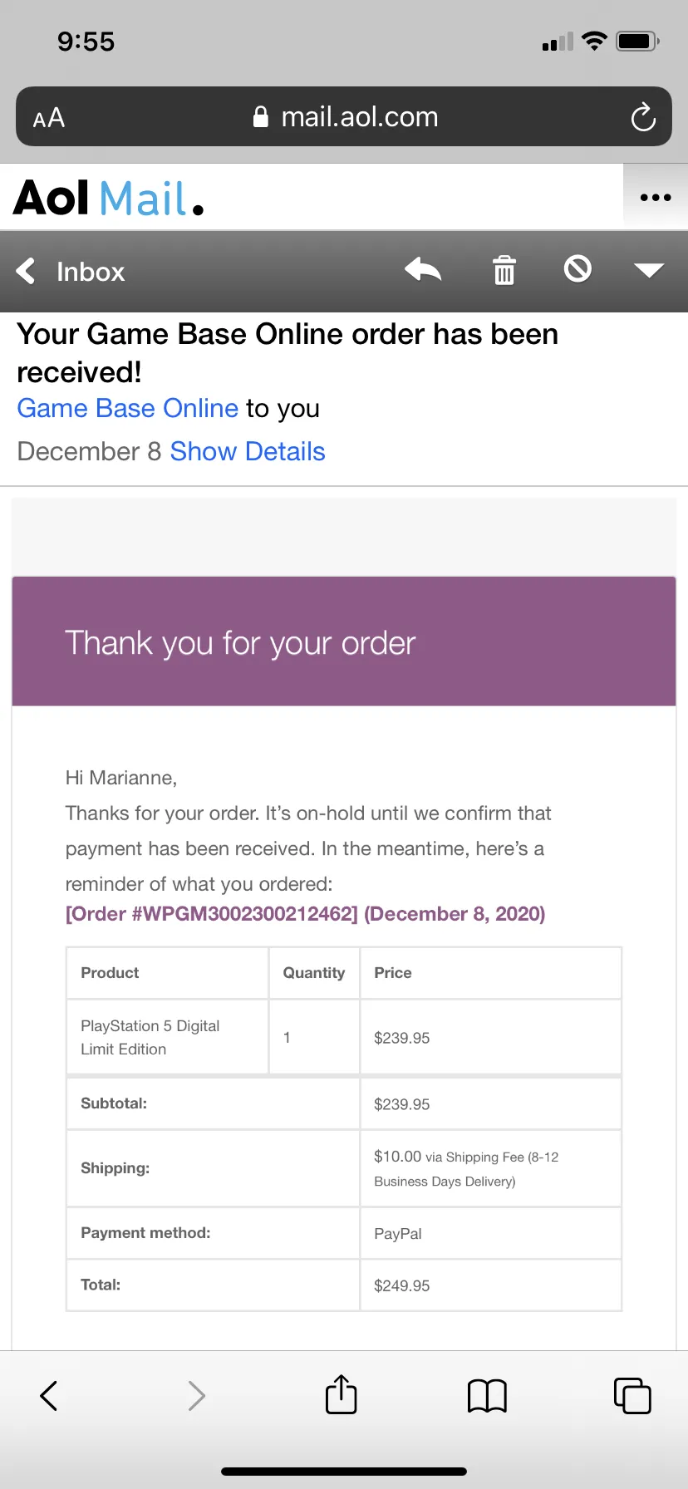Image resolution: width=688 pixels, height=1489 pixels.
Task: Open sender Game Base Online link
Action: (128, 408)
